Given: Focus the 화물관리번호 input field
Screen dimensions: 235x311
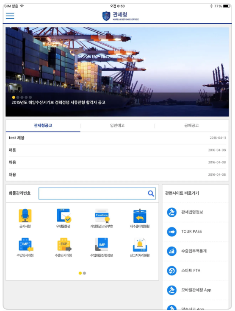Looking at the screenshot, I should [97, 193].
